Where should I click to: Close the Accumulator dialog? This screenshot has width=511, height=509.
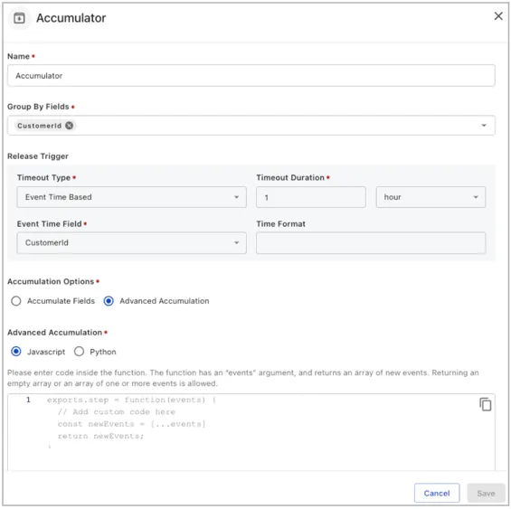click(498, 16)
